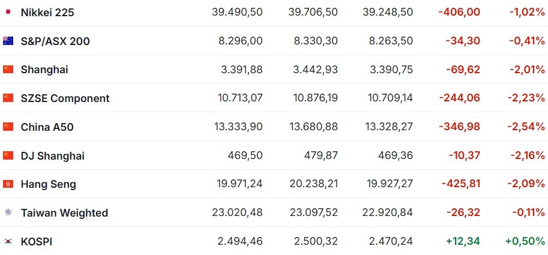Click the China flag beside SZSE Component
The height and width of the screenshot is (255, 548).
tap(8, 98)
